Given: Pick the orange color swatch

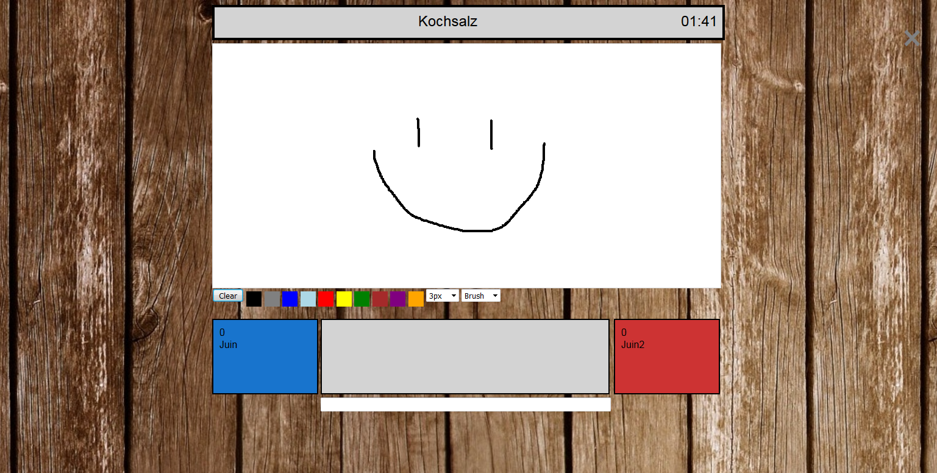Looking at the screenshot, I should 416,299.
